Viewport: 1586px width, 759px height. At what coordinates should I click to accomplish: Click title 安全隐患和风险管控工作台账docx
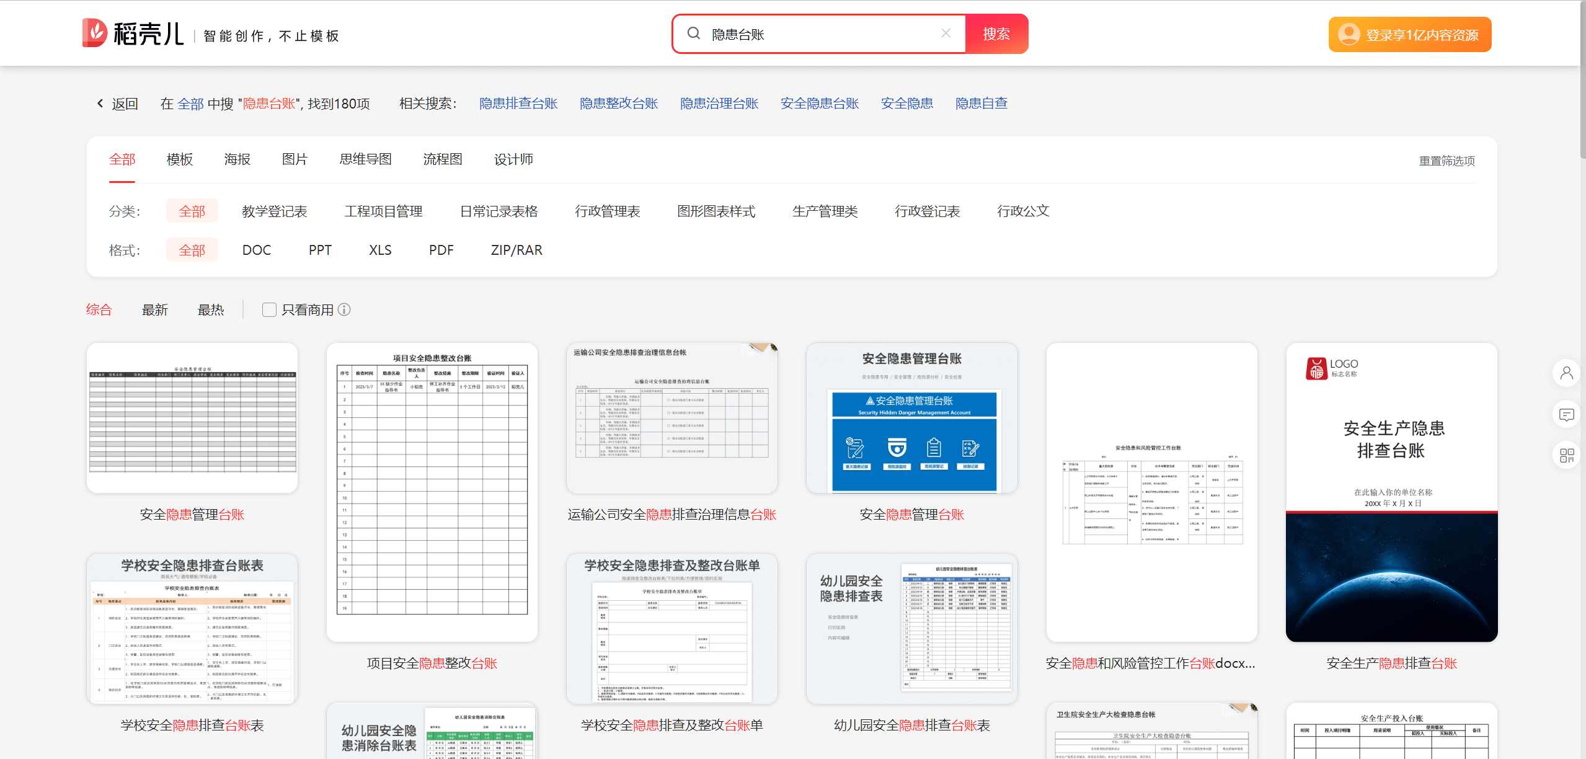(1151, 664)
